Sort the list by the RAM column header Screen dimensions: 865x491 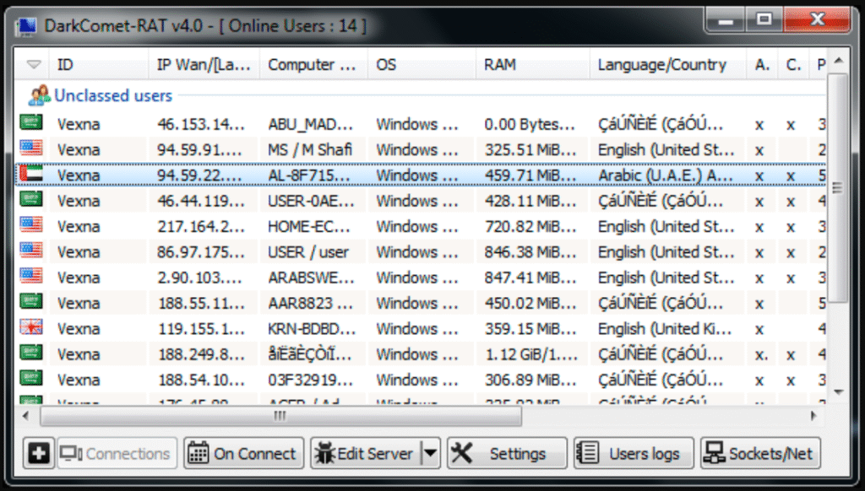[x=532, y=65]
